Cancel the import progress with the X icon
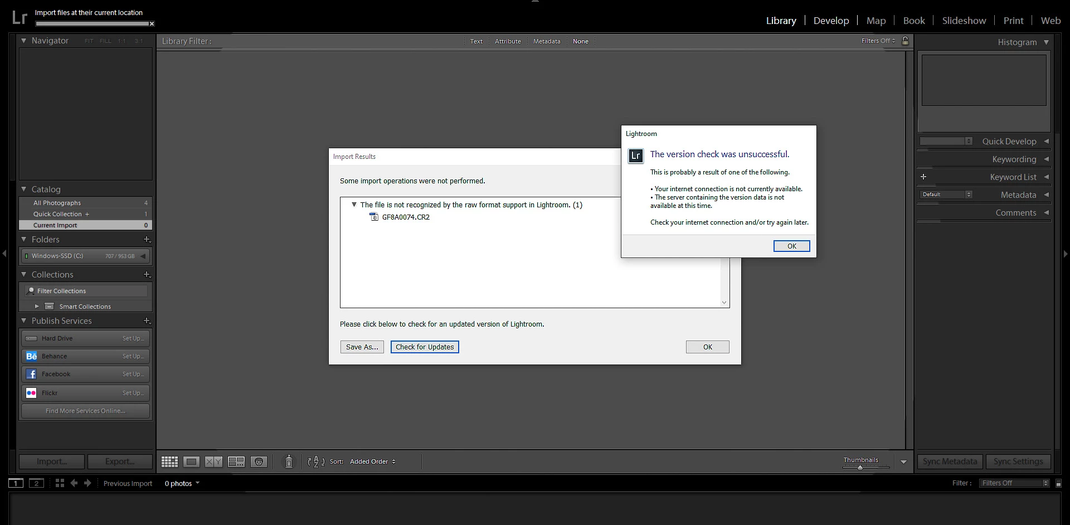Viewport: 1070px width, 525px height. point(152,23)
